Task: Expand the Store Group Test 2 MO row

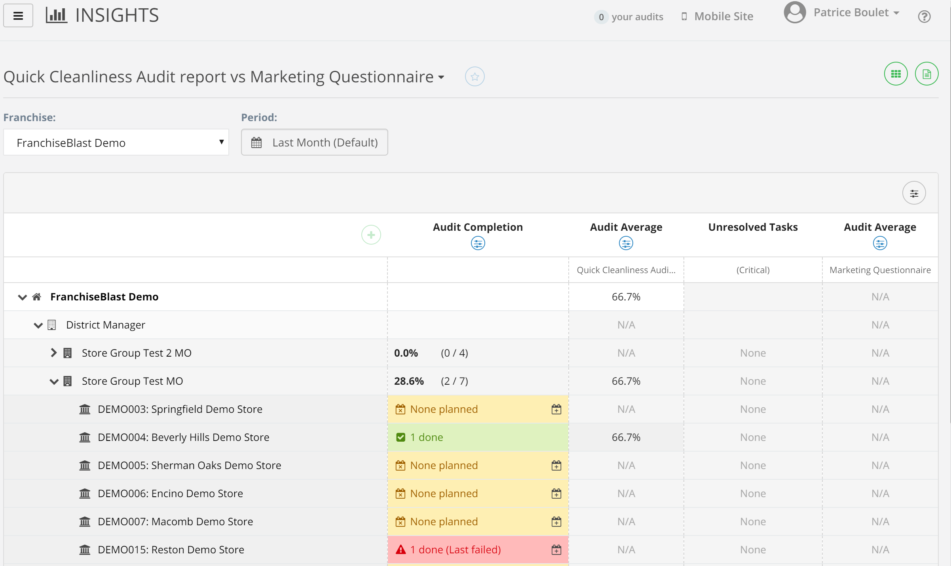Action: [54, 353]
